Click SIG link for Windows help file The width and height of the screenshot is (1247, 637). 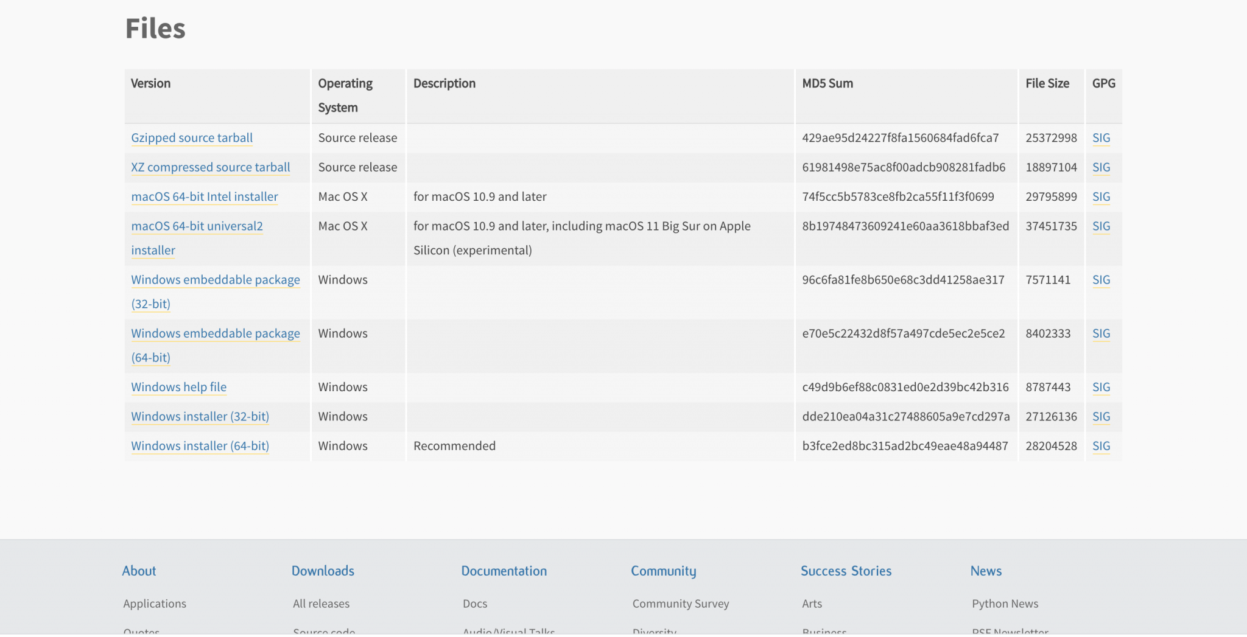tap(1101, 387)
